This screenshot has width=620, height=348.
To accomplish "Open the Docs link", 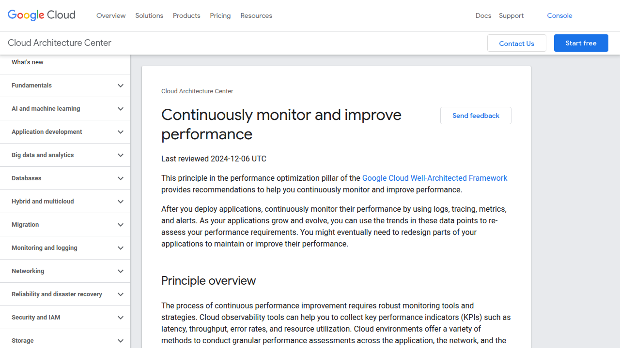I will click(483, 15).
